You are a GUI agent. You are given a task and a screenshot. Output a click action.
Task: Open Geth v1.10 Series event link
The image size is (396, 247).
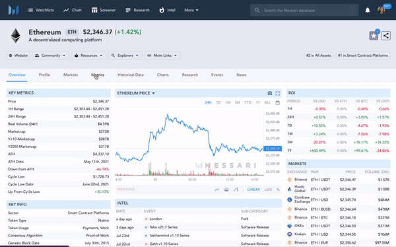tap(164, 244)
